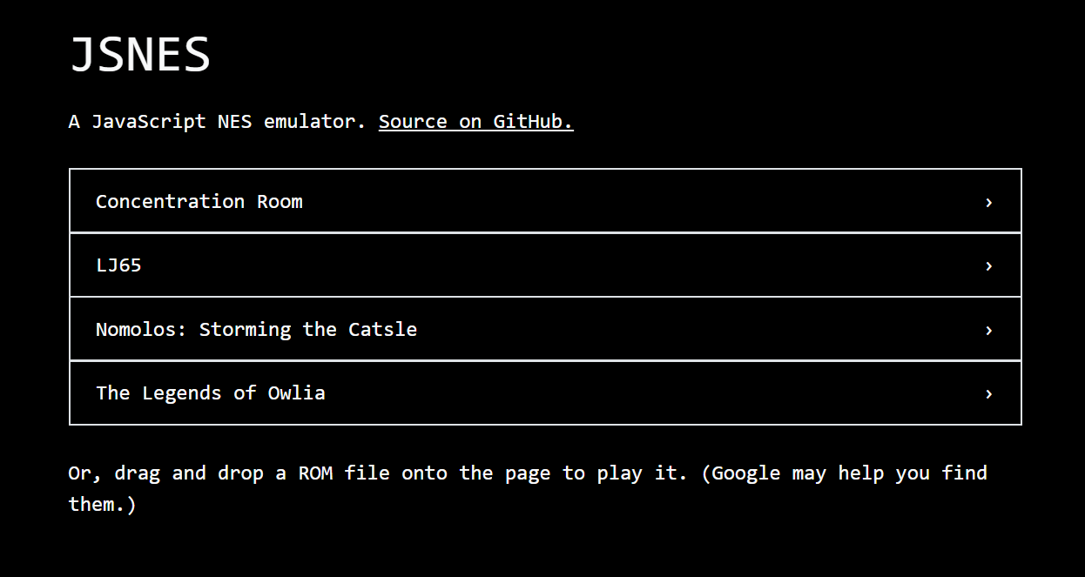Click the word "Room" in the first list row
The image size is (1085, 577).
(x=280, y=202)
